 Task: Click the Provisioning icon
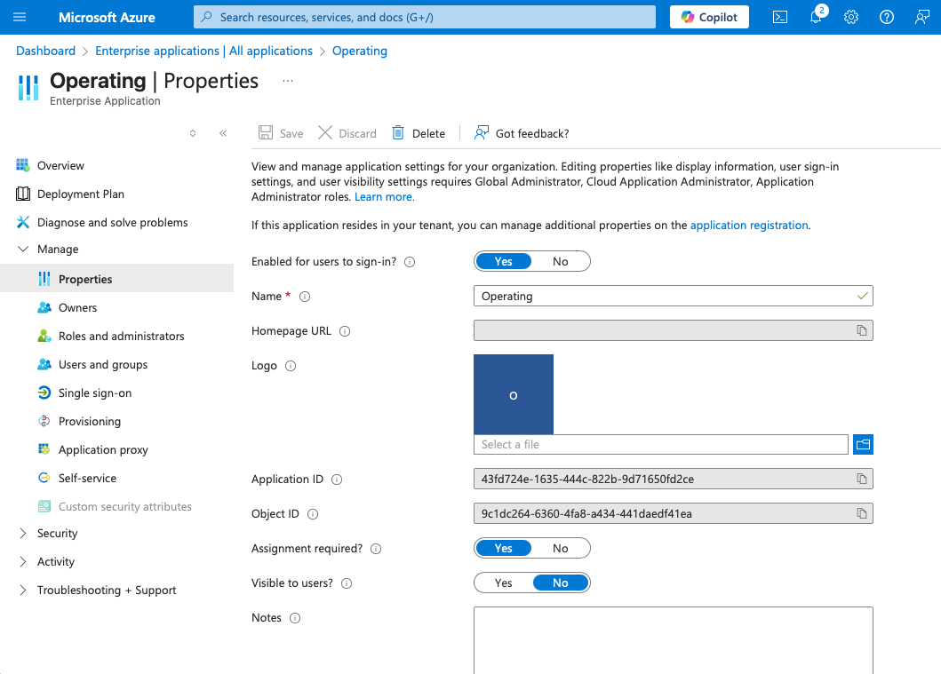pos(44,421)
